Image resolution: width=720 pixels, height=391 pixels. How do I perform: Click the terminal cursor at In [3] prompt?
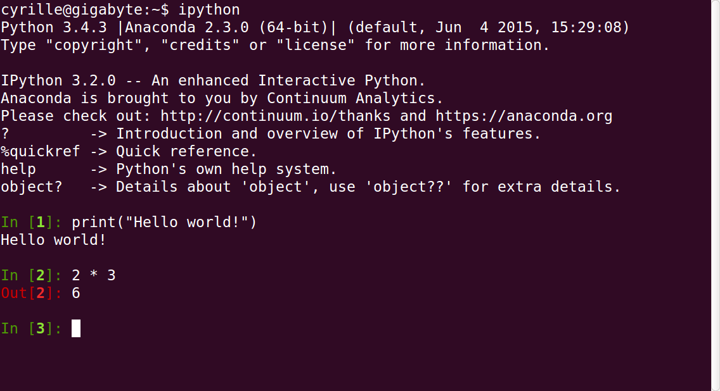[x=76, y=328]
